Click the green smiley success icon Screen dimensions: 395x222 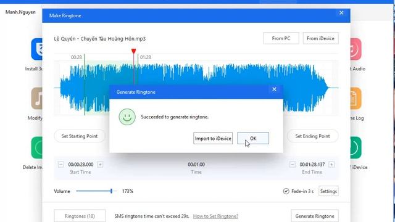click(x=127, y=117)
